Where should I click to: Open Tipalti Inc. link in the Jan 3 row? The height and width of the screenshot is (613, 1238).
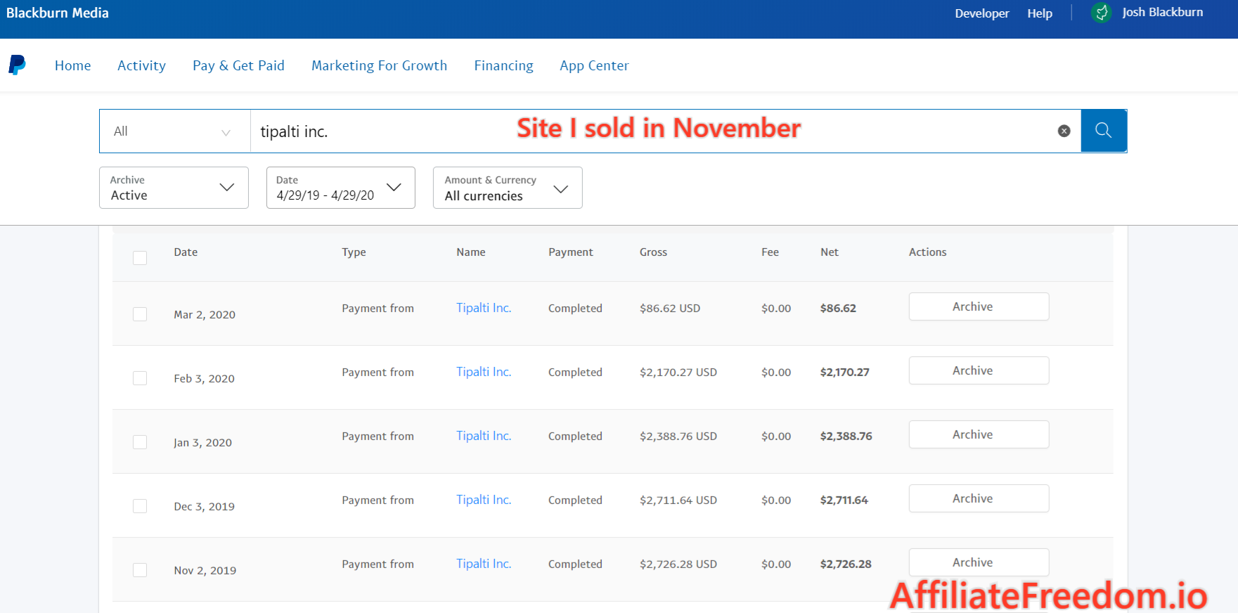[484, 436]
